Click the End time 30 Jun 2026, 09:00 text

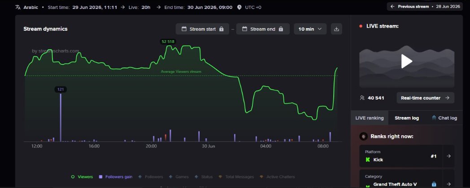click(198, 7)
